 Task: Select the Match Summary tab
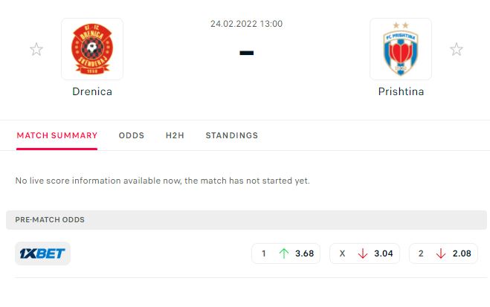point(57,135)
